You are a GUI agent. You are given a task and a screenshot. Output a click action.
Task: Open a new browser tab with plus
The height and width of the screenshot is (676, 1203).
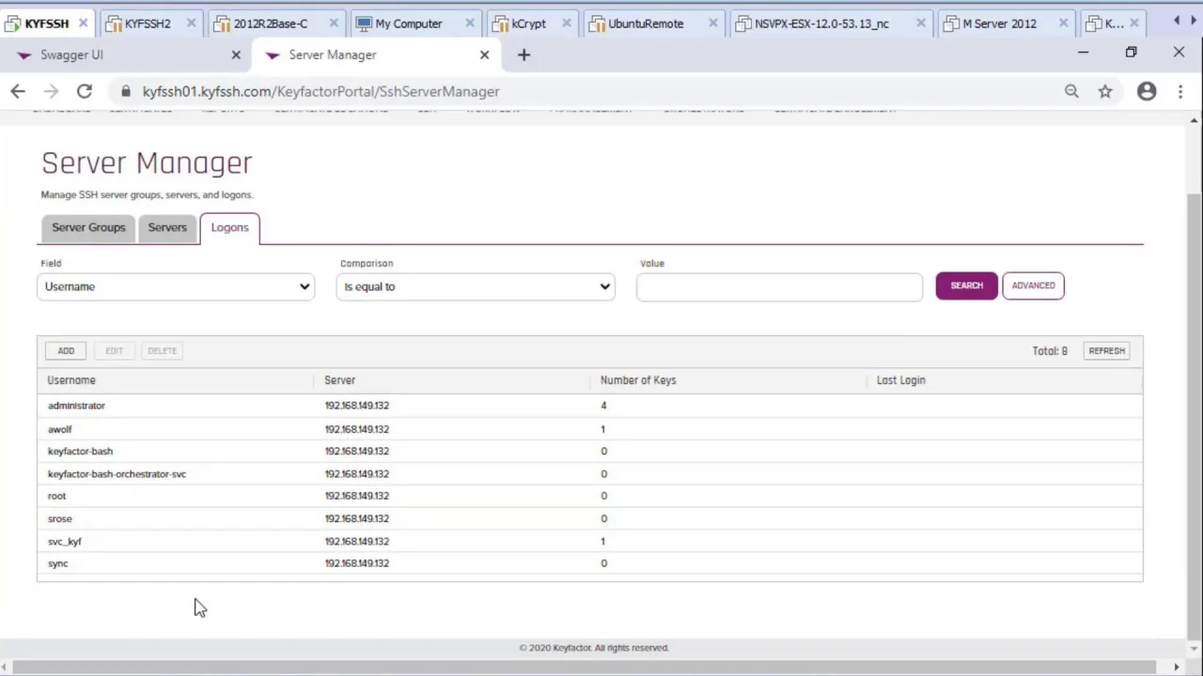pos(523,54)
